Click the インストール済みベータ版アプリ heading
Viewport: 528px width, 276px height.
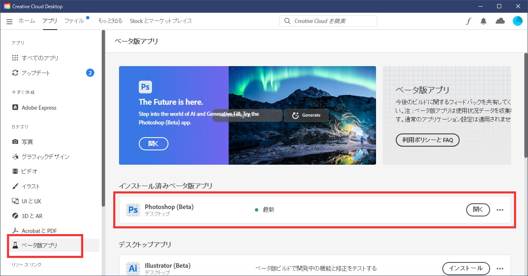(166, 186)
